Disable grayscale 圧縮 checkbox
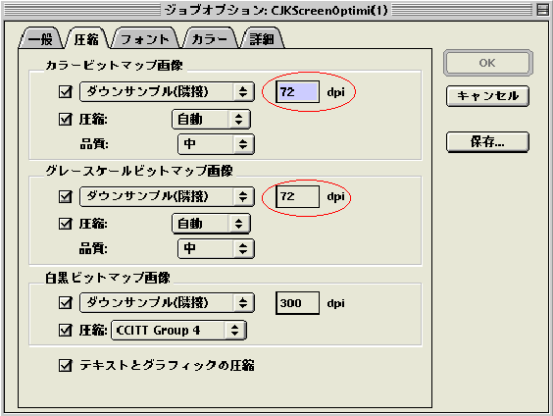Viewport: 553px width, 416px height. tap(66, 224)
